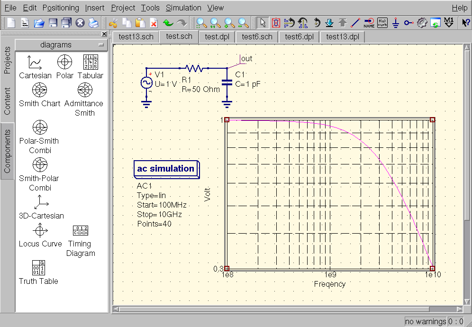This screenshot has width=472, height=327.
Task: Insert a port symbol from toolbar
Action: point(408,23)
